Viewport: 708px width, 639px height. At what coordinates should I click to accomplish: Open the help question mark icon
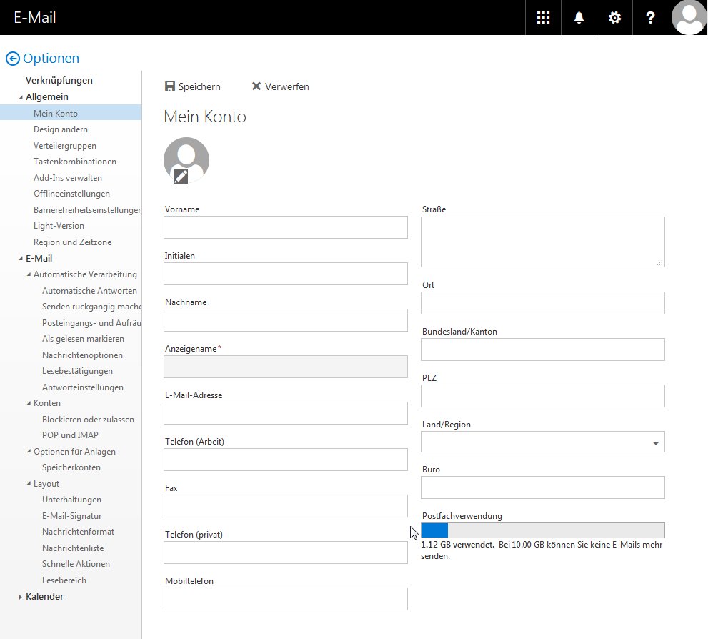(x=650, y=18)
